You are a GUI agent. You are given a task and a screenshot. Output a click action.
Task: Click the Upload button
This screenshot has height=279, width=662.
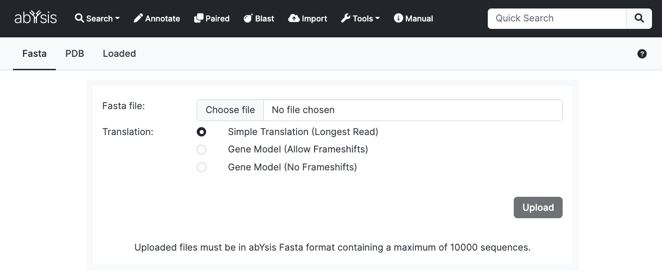(538, 208)
